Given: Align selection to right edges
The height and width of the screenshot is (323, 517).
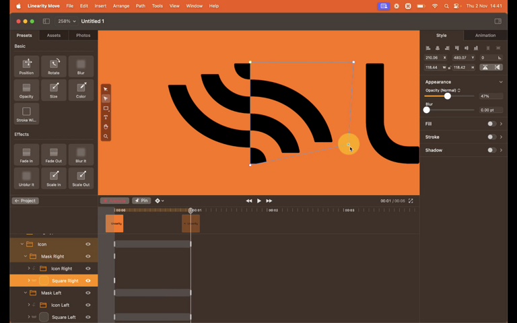Looking at the screenshot, I should [x=447, y=48].
